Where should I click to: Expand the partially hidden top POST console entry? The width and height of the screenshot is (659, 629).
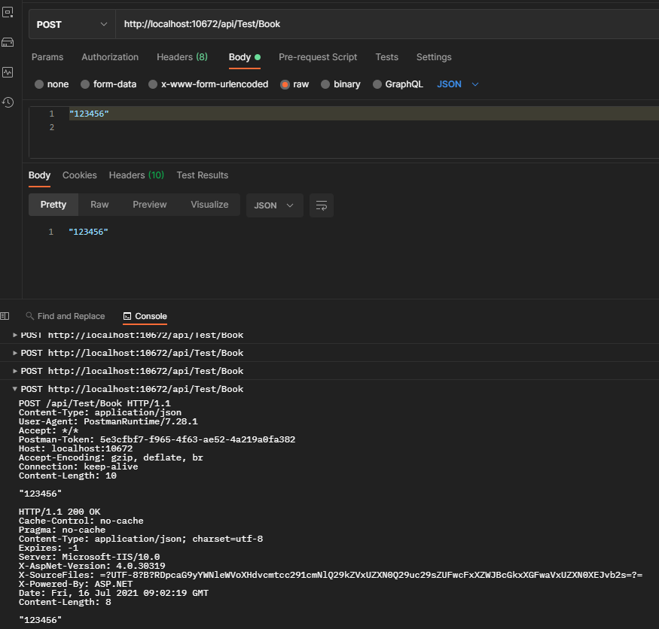(15, 335)
